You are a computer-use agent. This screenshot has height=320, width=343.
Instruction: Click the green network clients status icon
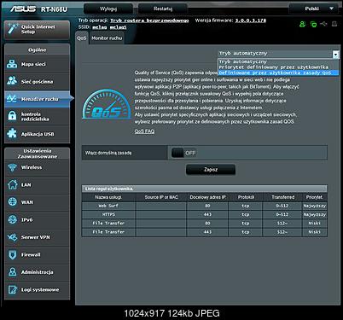(313, 24)
